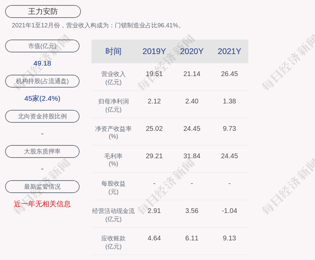The width and height of the screenshot is (315, 260).
Task: Select the 2021Y column header
Action: click(x=229, y=51)
